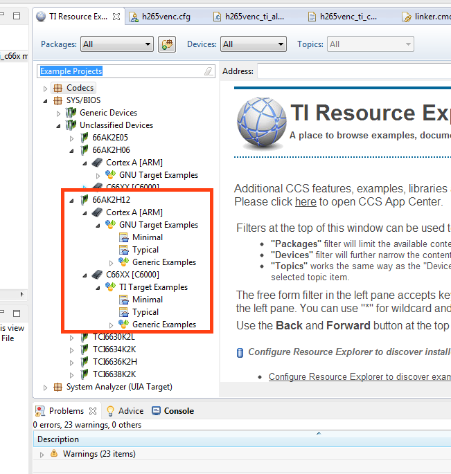Viewport: 451px width, 474px height.
Task: Click the Description column header
Action: (242, 439)
